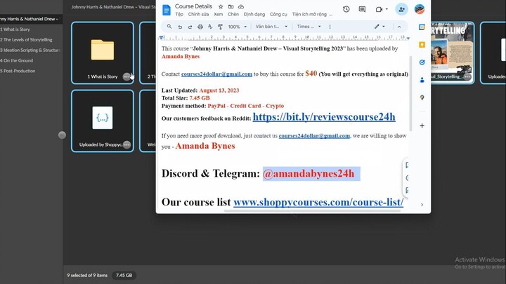
Task: Expand the Times font dropdown
Action: tap(309, 27)
